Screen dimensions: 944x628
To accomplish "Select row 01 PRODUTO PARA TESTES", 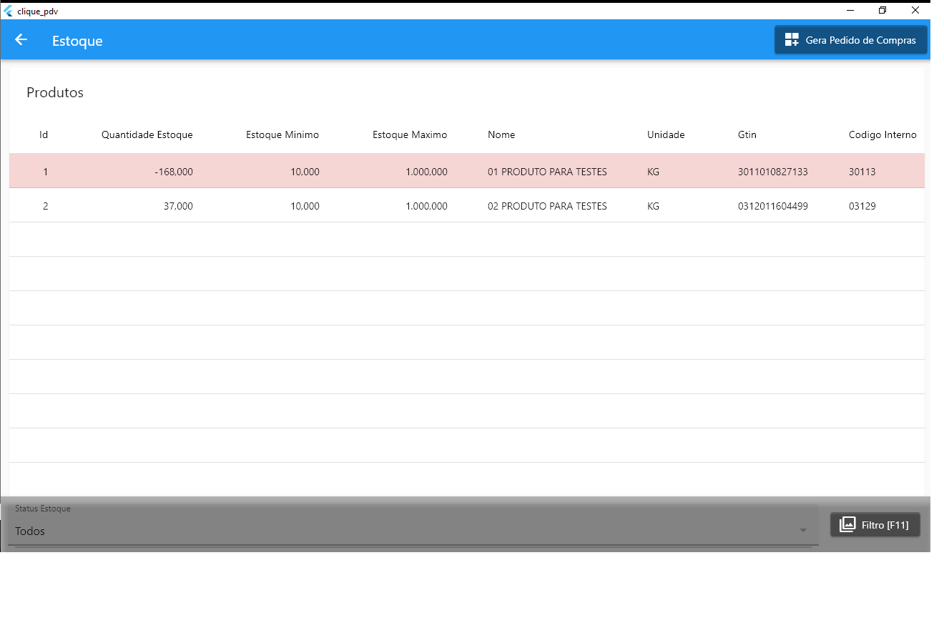I will 547,172.
